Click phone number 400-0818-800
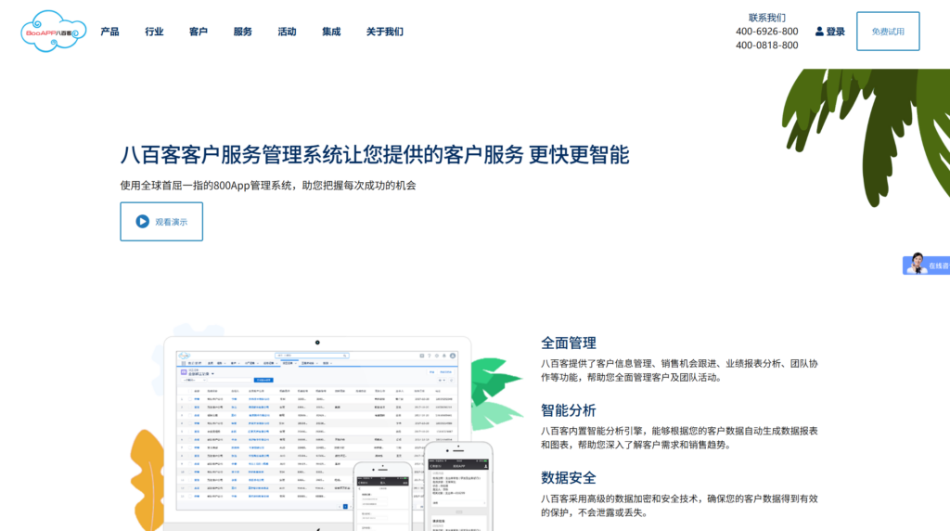 (766, 45)
